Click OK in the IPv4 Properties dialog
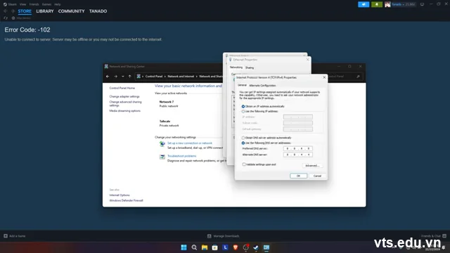450x253 pixels. click(298, 176)
